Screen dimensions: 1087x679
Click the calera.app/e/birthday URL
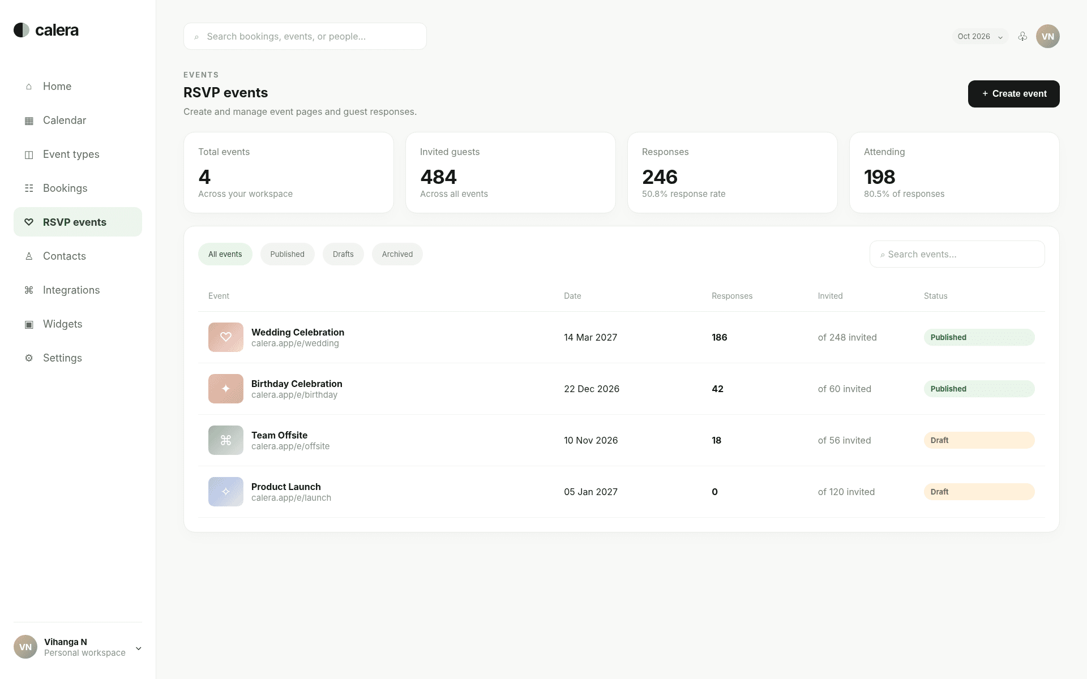pyautogui.click(x=294, y=395)
